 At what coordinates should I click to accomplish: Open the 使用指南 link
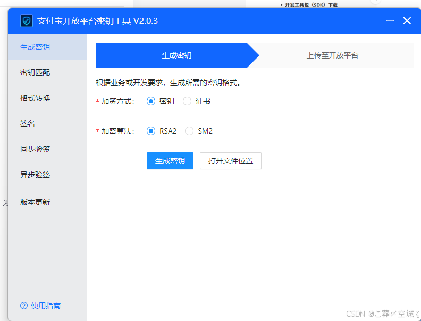click(x=46, y=306)
